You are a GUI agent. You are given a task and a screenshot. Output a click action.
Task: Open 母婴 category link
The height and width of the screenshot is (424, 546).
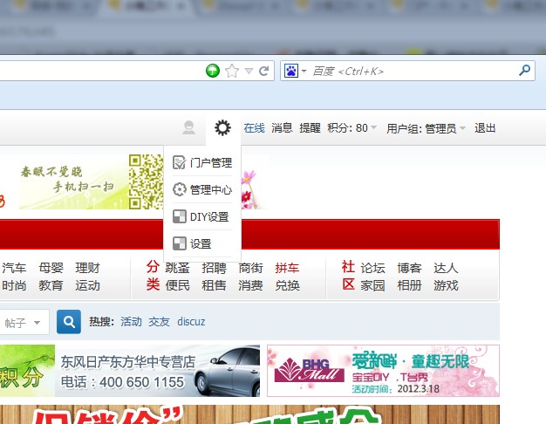51,268
